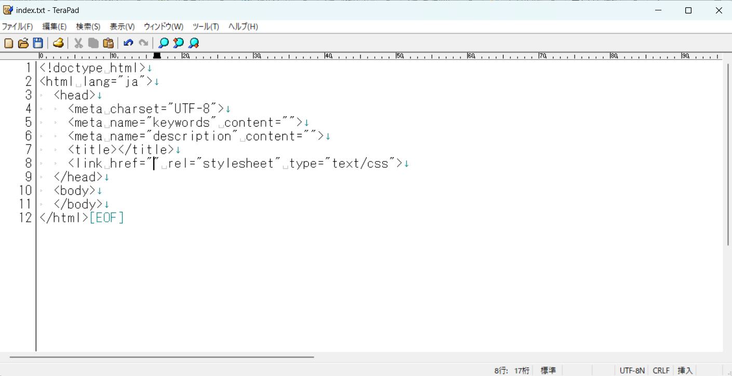The width and height of the screenshot is (732, 376).
Task: Click the vertical scrollbar thumb
Action: [727, 156]
